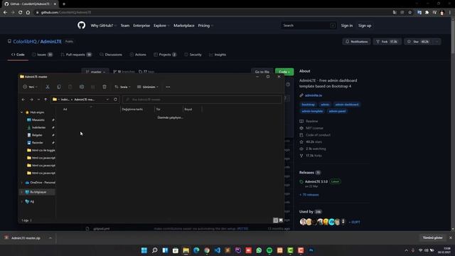
Task: Open the Sırala sort dropdown
Action: (x=122, y=87)
